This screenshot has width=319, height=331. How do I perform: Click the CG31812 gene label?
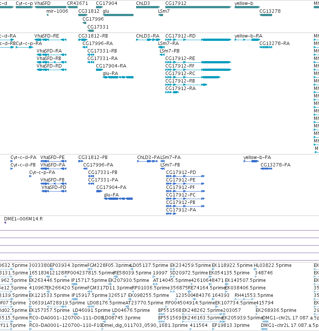click(x=89, y=11)
